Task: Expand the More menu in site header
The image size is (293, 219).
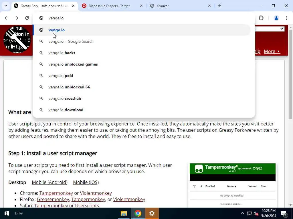Action: click(x=272, y=51)
